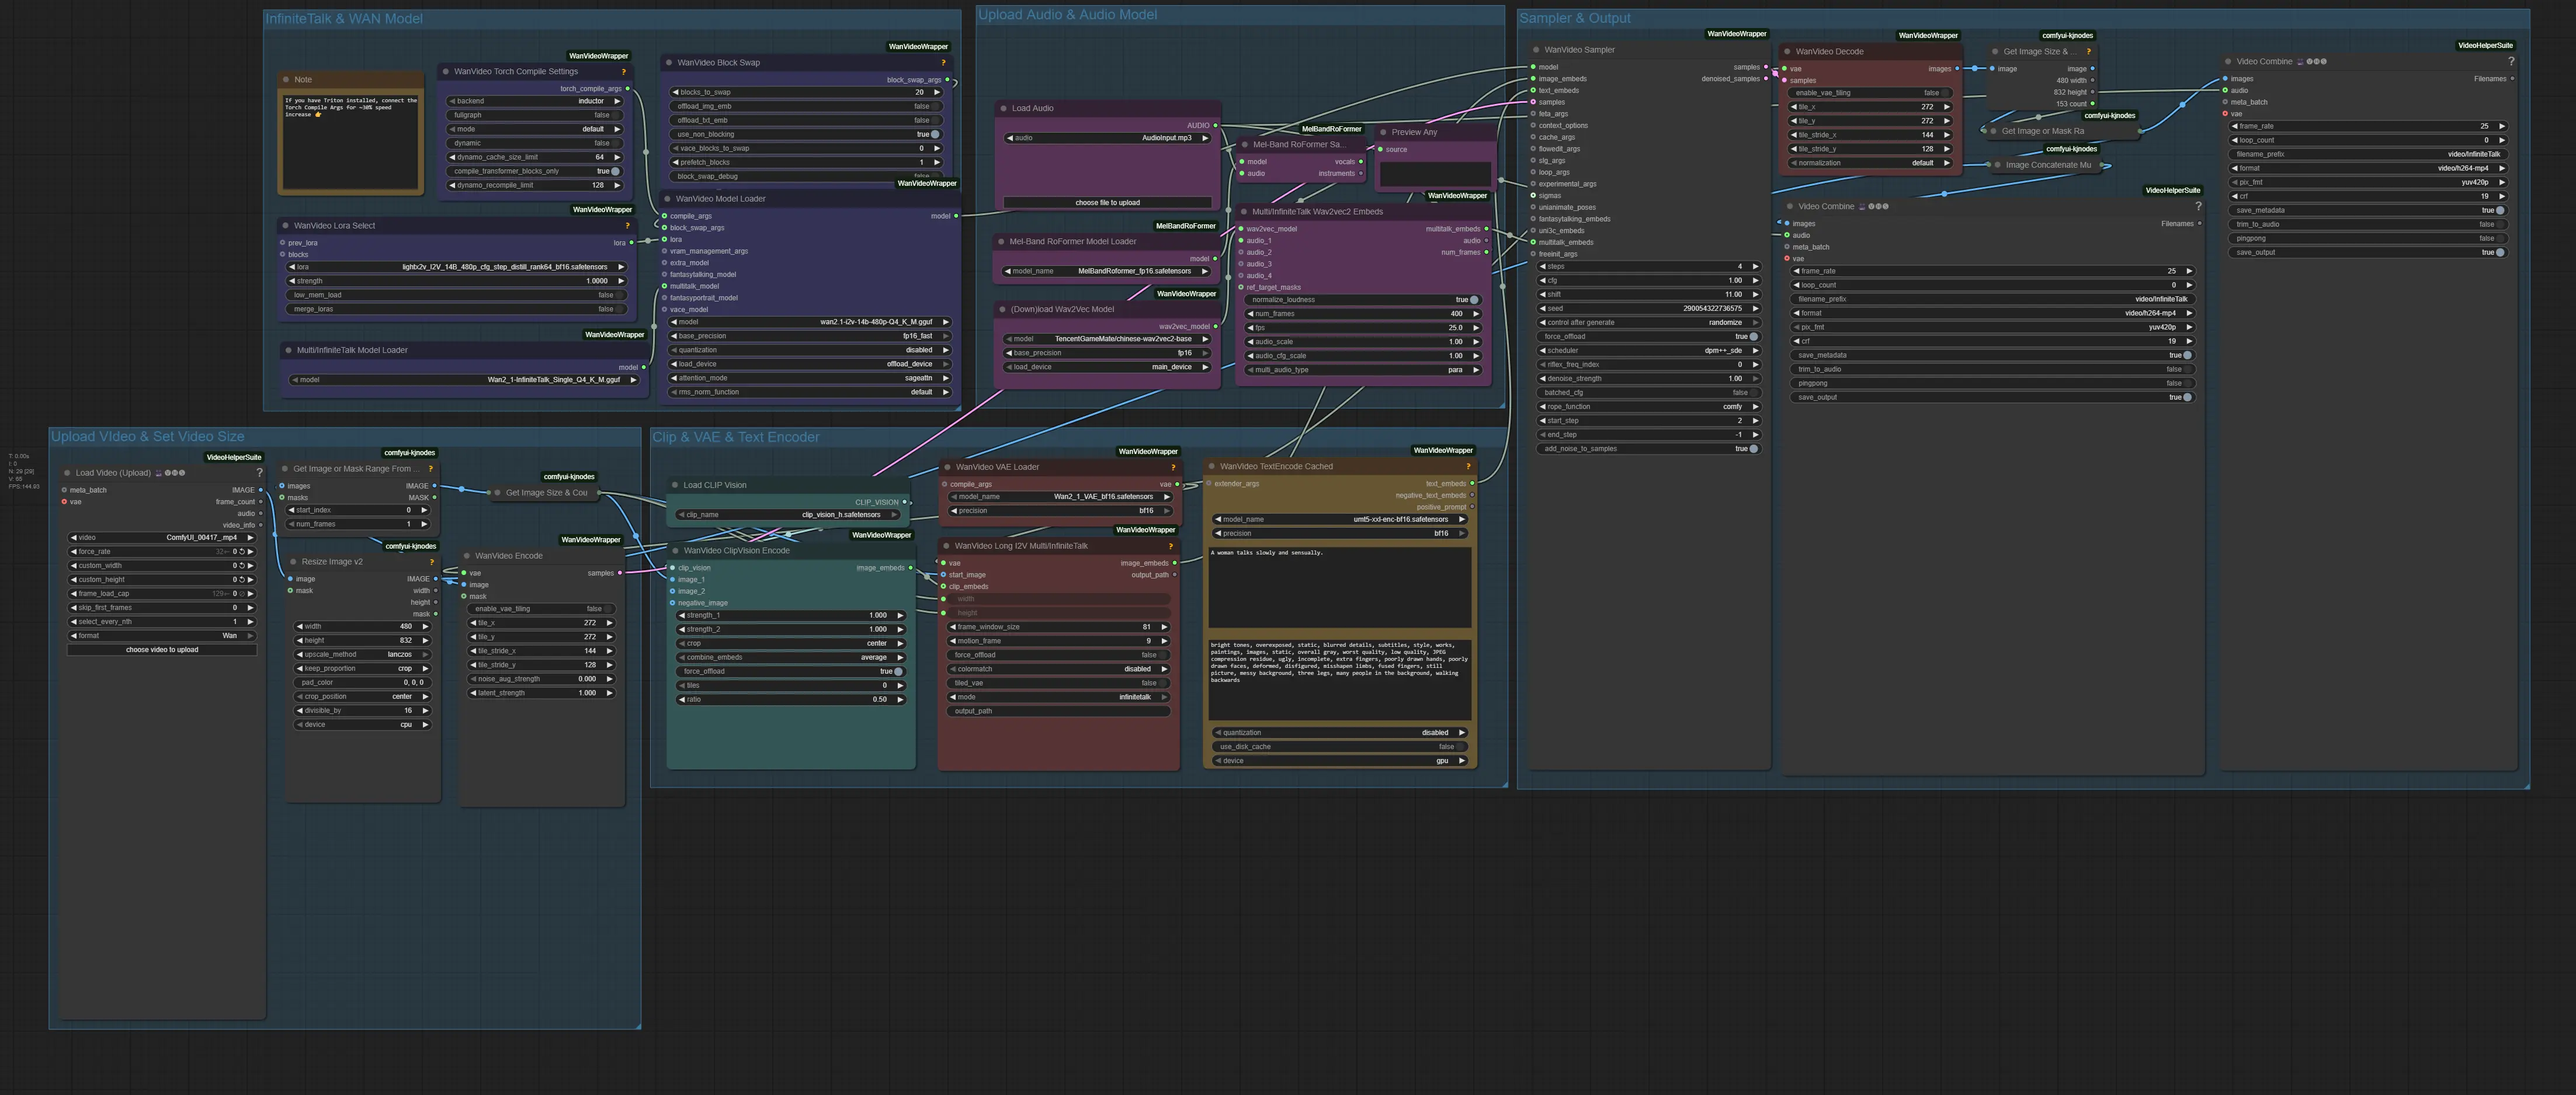Click help icon on Load Video (Upload) node
Screen dimensions: 2576x1095
point(259,473)
